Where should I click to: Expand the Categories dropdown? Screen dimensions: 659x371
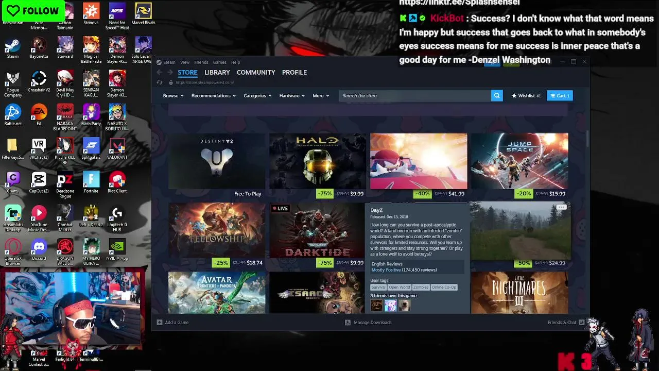click(257, 95)
